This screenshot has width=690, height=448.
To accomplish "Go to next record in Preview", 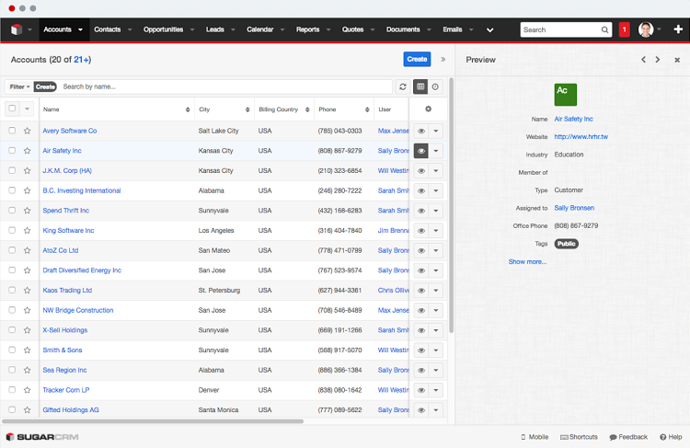I will [658, 60].
